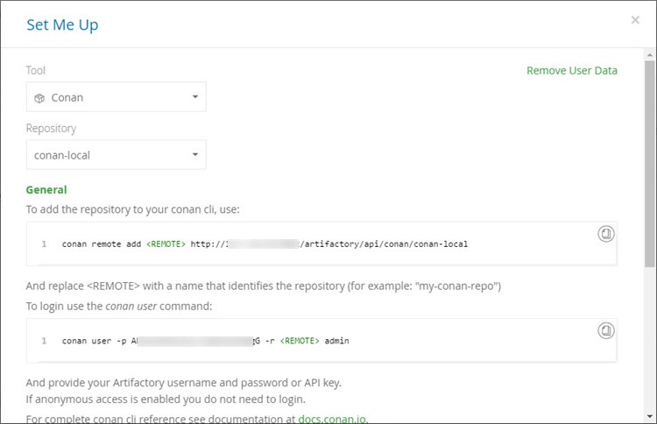
Task: Click the REMOTE placeholder in conan user command
Action: (300, 340)
